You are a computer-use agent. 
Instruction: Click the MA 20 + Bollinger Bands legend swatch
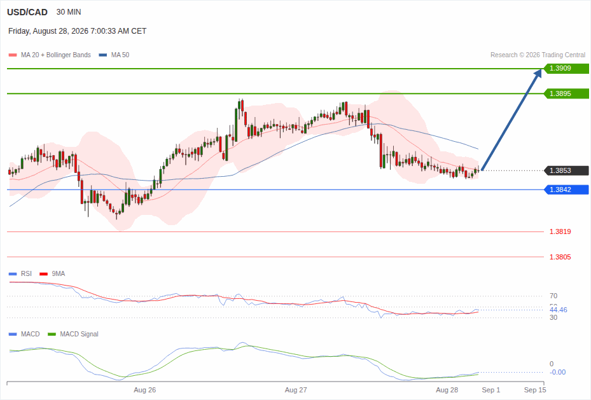13,55
